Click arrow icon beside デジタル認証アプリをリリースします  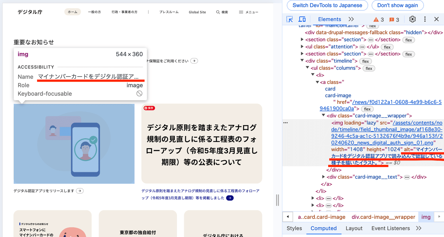click(x=80, y=191)
